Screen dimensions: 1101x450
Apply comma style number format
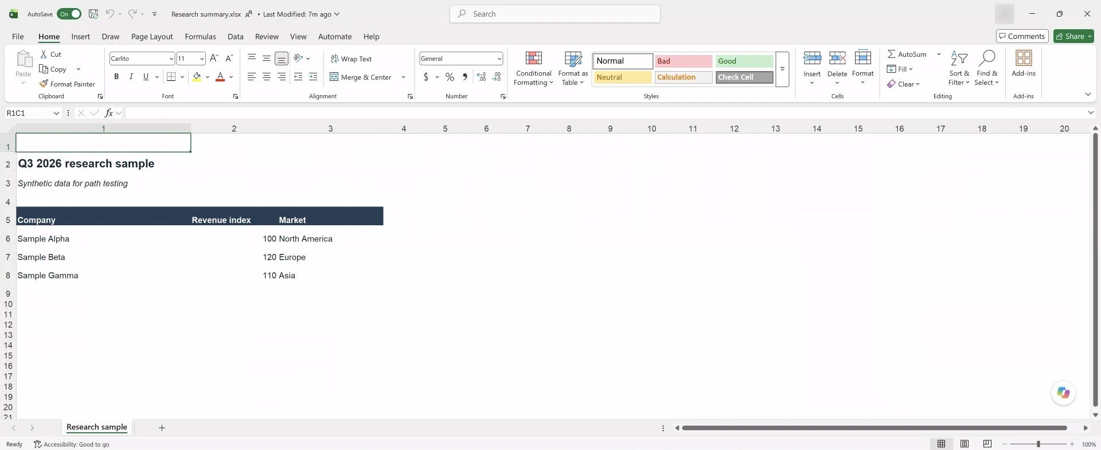click(465, 76)
